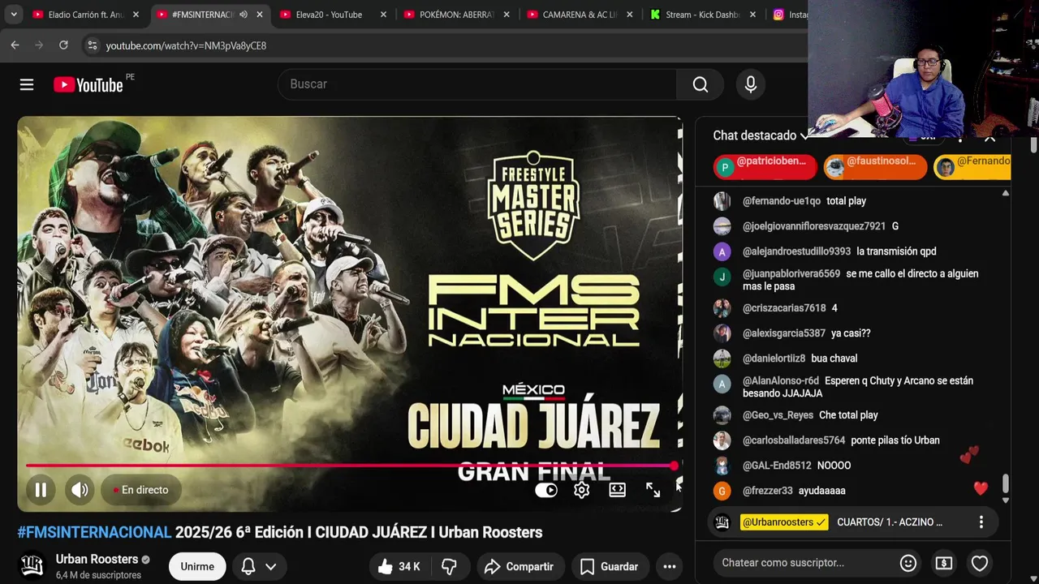Open the emoji picker in chat
Screen dimensions: 1039x584
click(x=908, y=563)
